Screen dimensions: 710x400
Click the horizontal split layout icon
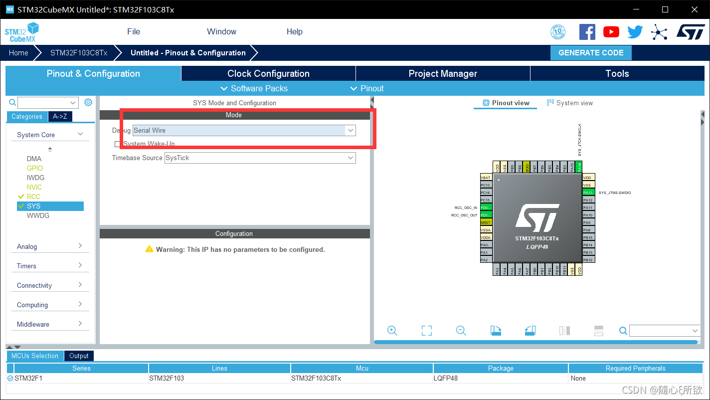pyautogui.click(x=599, y=331)
